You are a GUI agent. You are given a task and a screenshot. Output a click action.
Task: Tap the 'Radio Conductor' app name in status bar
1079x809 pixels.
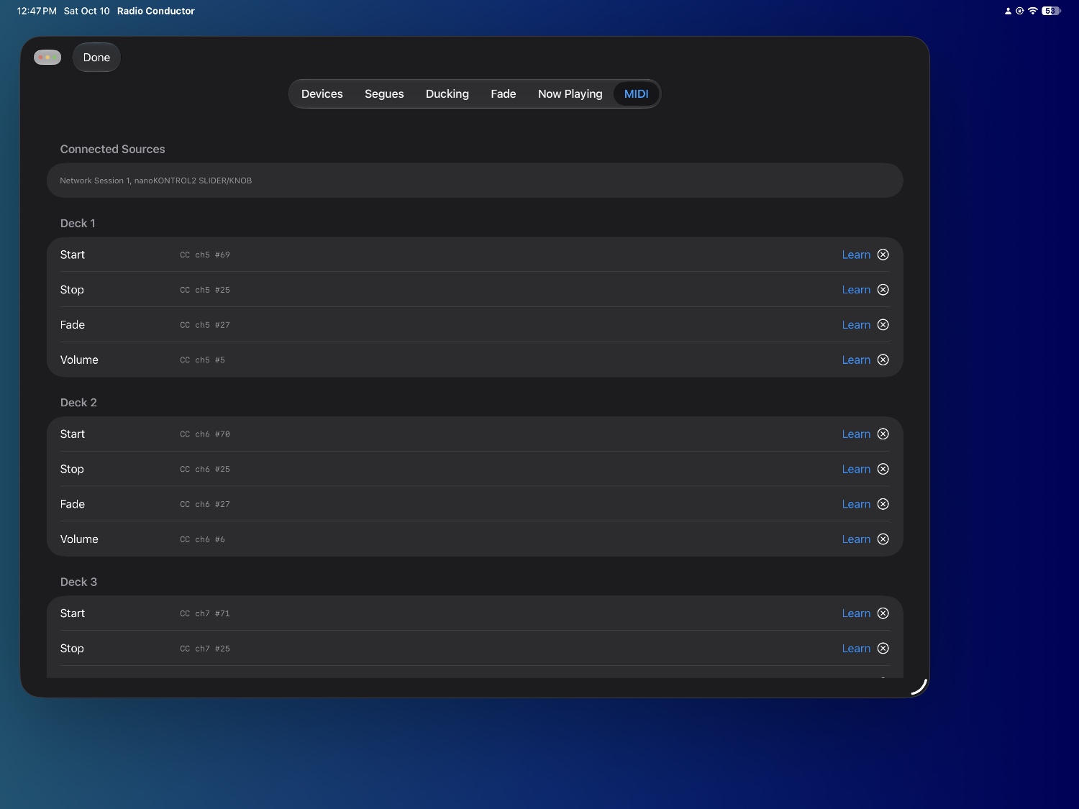coord(156,11)
